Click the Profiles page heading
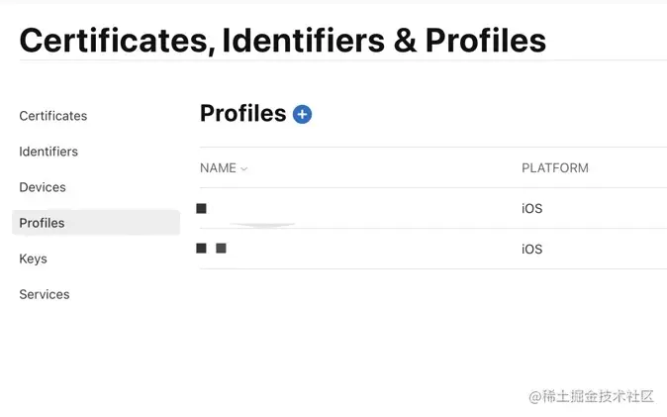The height and width of the screenshot is (417, 667). [242, 113]
